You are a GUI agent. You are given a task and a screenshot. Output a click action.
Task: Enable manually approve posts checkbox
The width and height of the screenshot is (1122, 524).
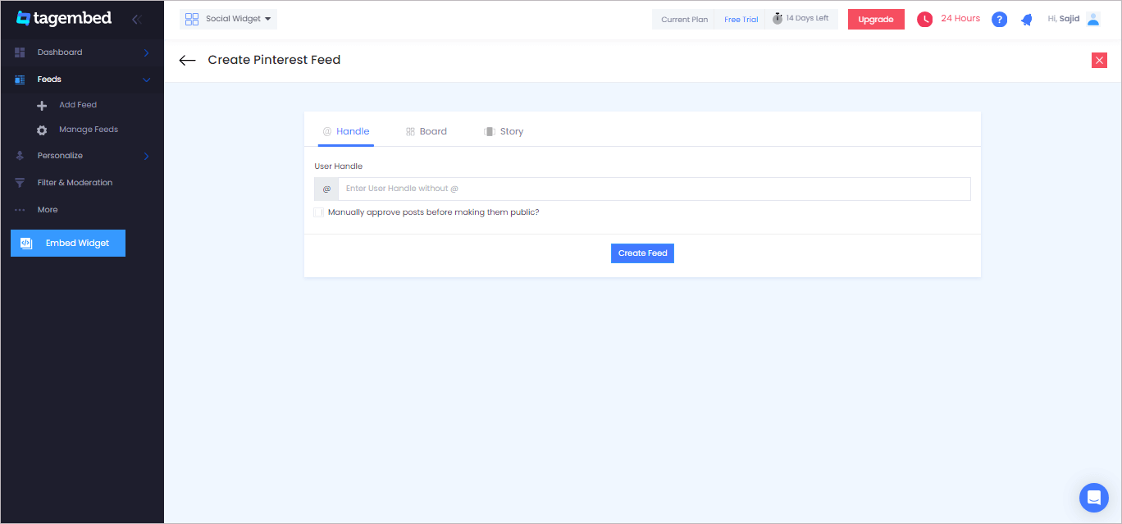click(x=318, y=212)
